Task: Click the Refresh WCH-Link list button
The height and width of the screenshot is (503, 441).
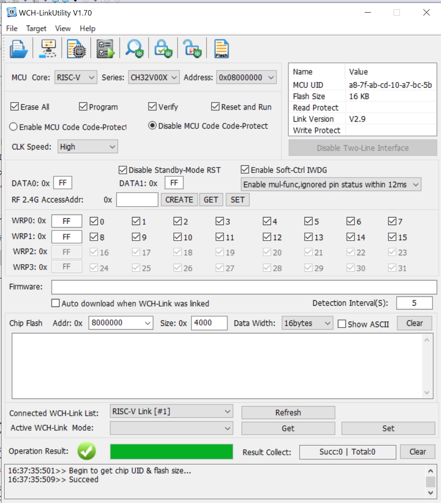Action: click(288, 413)
